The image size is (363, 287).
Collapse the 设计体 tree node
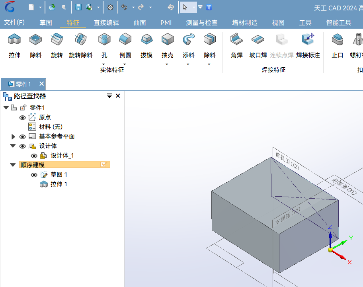[x=12, y=146]
